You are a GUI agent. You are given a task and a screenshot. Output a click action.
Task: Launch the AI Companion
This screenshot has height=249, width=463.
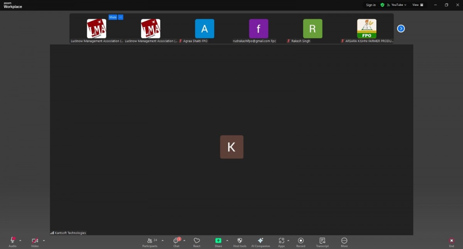pyautogui.click(x=260, y=241)
